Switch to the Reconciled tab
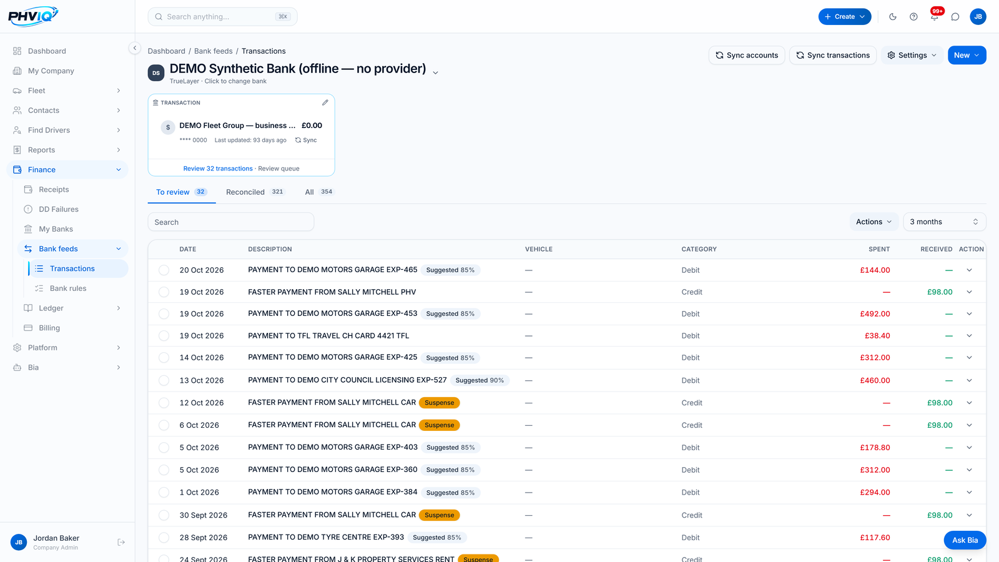Image resolution: width=999 pixels, height=562 pixels. [x=255, y=192]
